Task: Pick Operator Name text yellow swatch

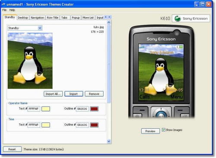Action: tap(46, 109)
